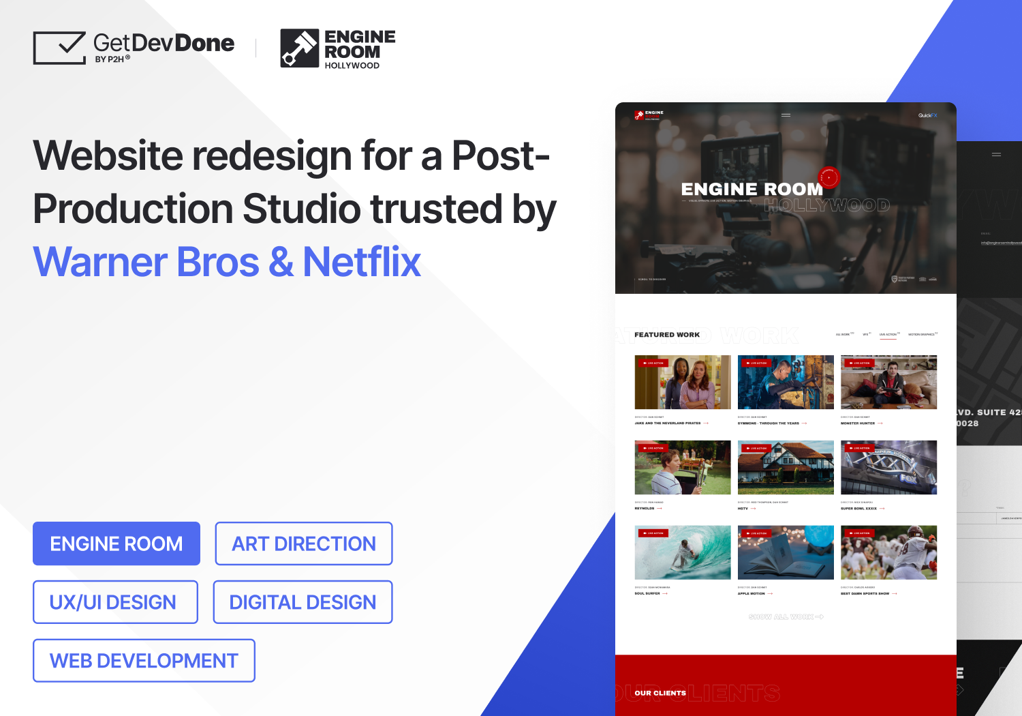Select the UX/UI DESIGN tag
This screenshot has width=1022, height=716.
(115, 602)
